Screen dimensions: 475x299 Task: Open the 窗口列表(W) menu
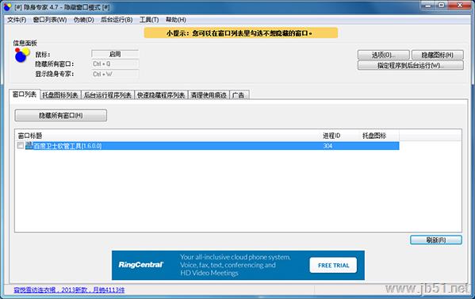pos(50,20)
